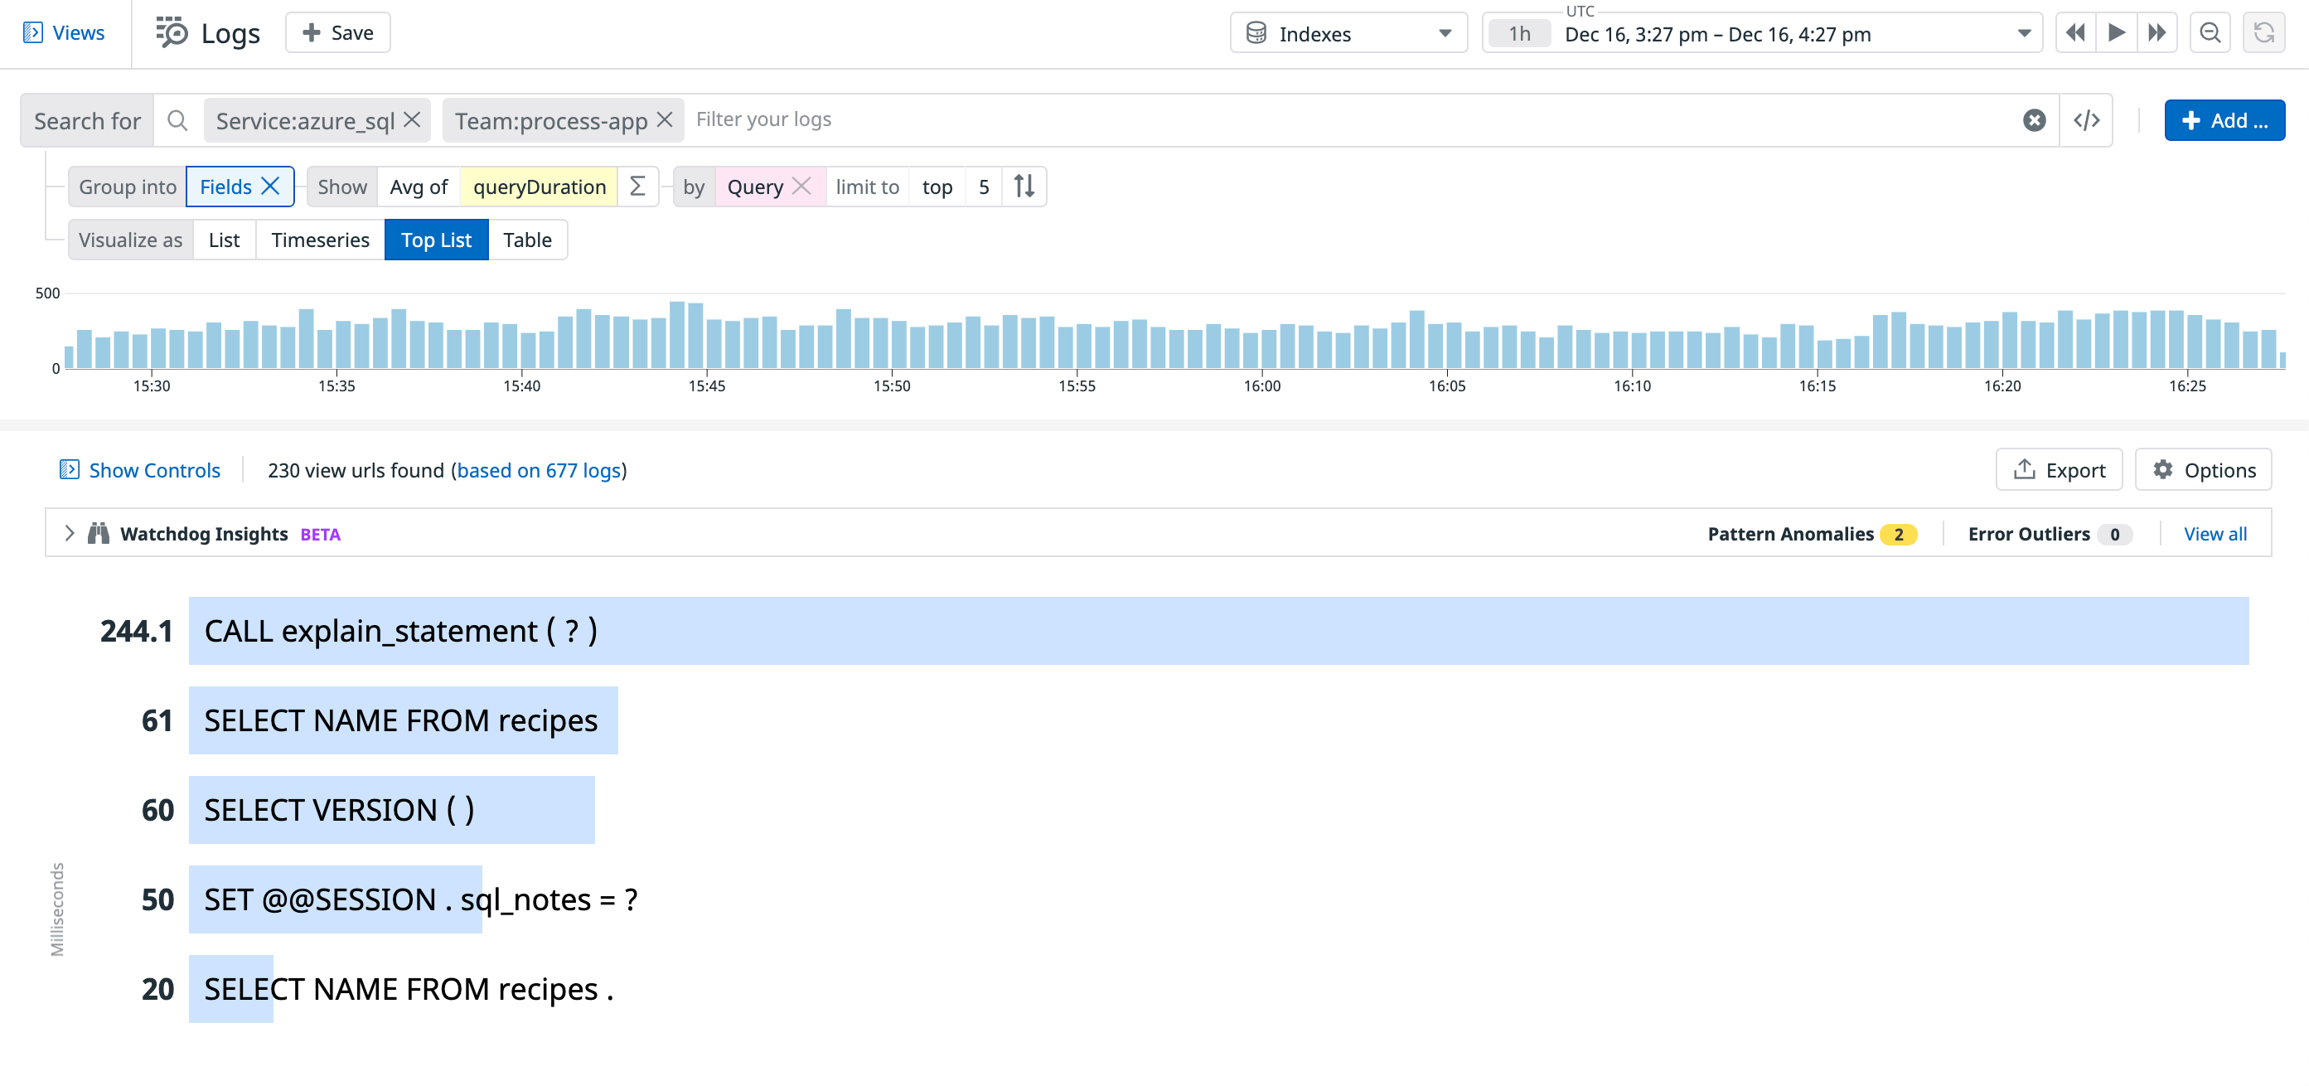Click the Watchdog binoculars icon
Screen dimensions: 2309x1086
(99, 533)
